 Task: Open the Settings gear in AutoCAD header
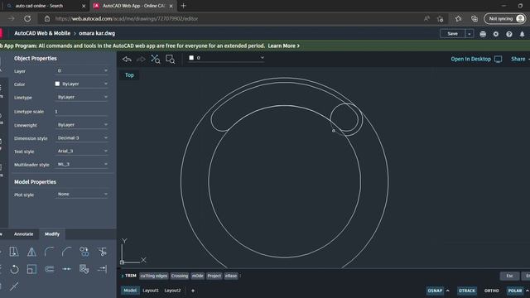496,34
